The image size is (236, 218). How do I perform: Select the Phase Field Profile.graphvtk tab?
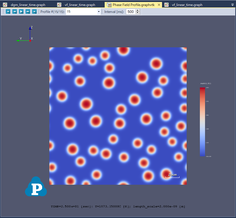point(133,5)
